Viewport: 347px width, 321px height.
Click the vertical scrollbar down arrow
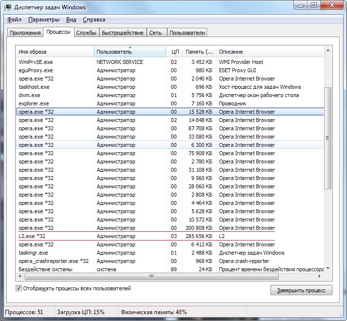[x=328, y=268]
